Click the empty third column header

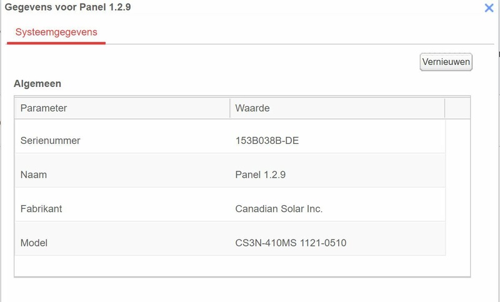point(457,108)
